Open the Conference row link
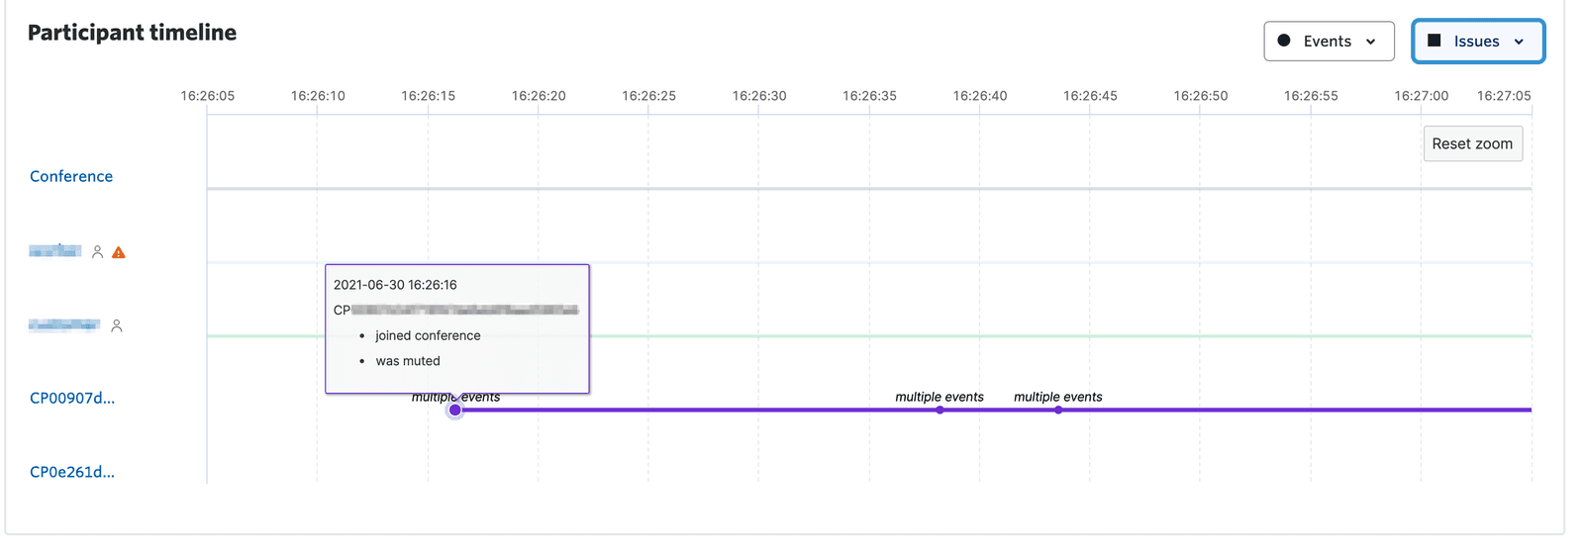This screenshot has height=548, width=1584. [71, 176]
